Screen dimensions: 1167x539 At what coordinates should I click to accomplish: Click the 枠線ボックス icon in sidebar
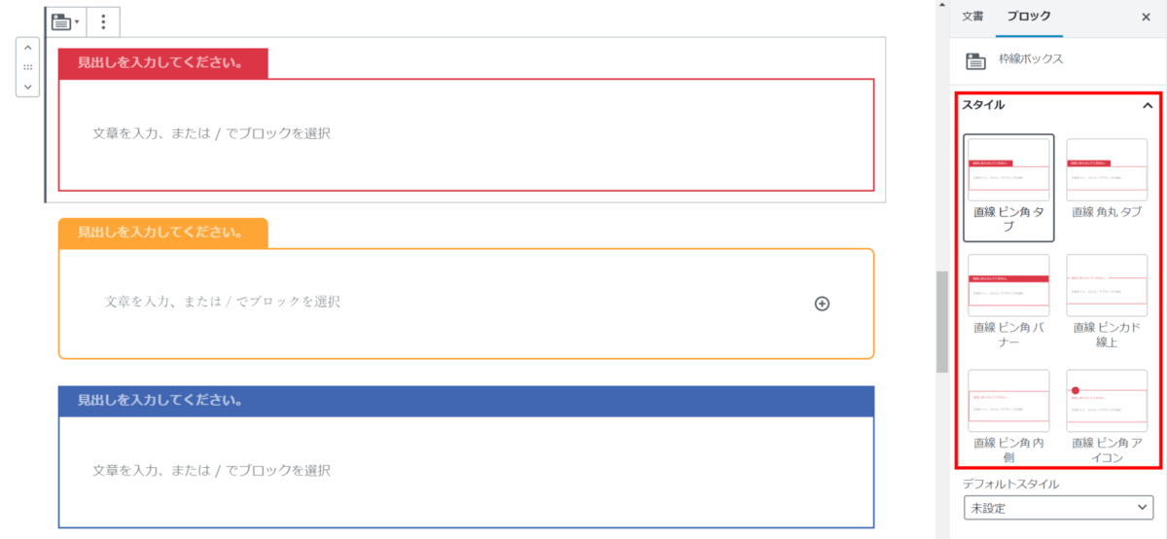point(975,60)
